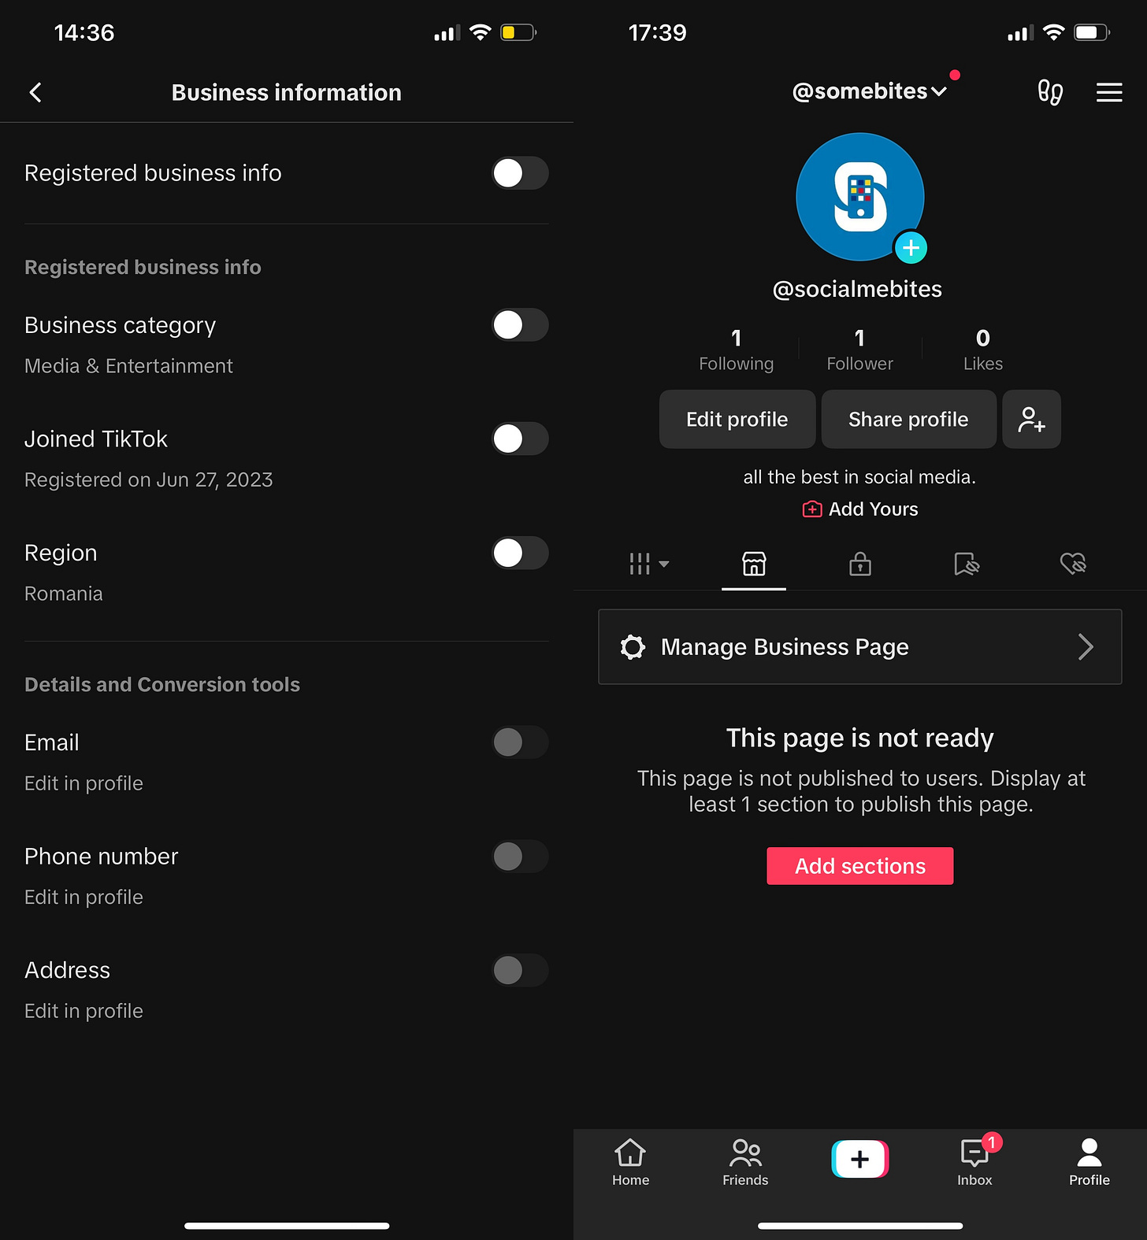This screenshot has height=1240, width=1147.
Task: Tap 'Edit in profile' under Phone number
Action: (84, 898)
